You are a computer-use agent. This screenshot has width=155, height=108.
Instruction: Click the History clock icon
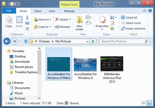pos(112,29)
